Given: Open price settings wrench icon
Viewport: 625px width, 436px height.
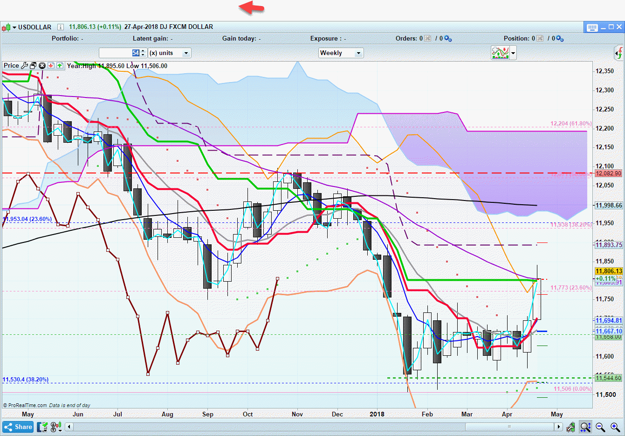Looking at the screenshot, I should pos(25,66).
